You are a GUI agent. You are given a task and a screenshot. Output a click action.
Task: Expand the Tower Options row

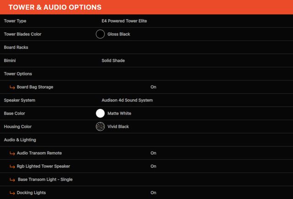pyautogui.click(x=146, y=74)
